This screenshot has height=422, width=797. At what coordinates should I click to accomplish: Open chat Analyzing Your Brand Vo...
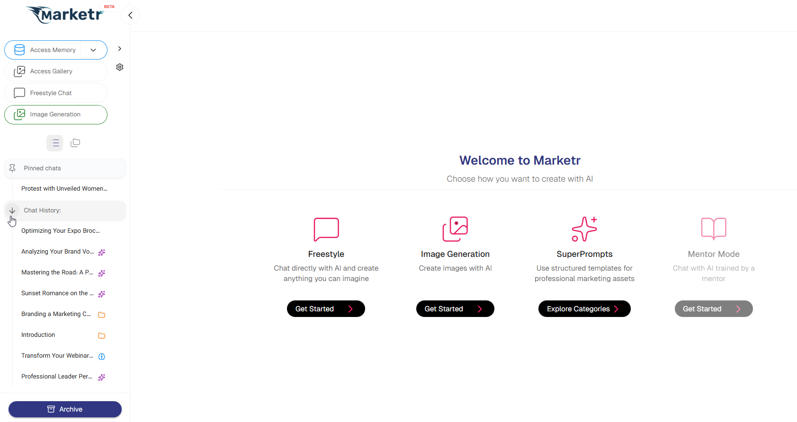coord(58,252)
